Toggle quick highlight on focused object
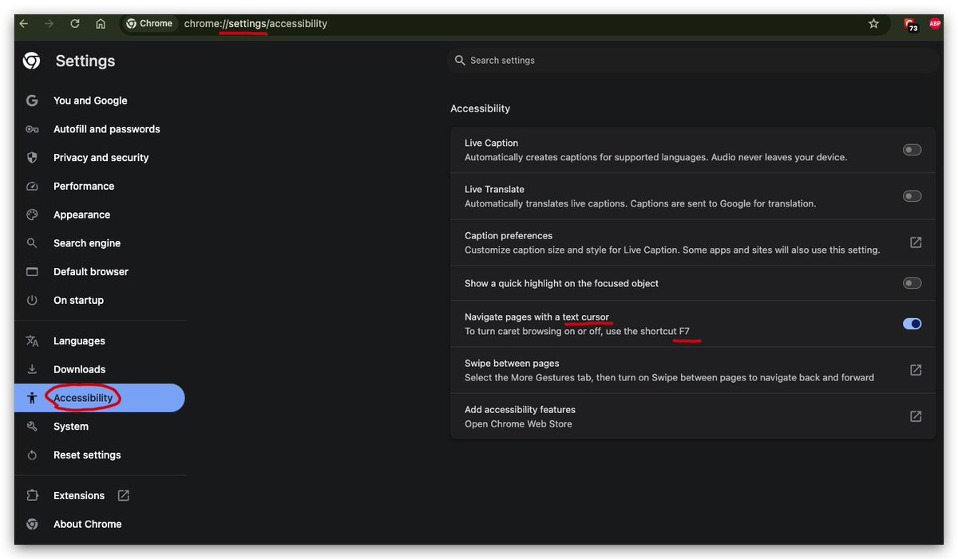The height and width of the screenshot is (559, 958). 912,282
